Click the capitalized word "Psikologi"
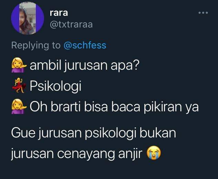Image resolution: width=218 pixels, height=179 pixels. click(x=55, y=86)
